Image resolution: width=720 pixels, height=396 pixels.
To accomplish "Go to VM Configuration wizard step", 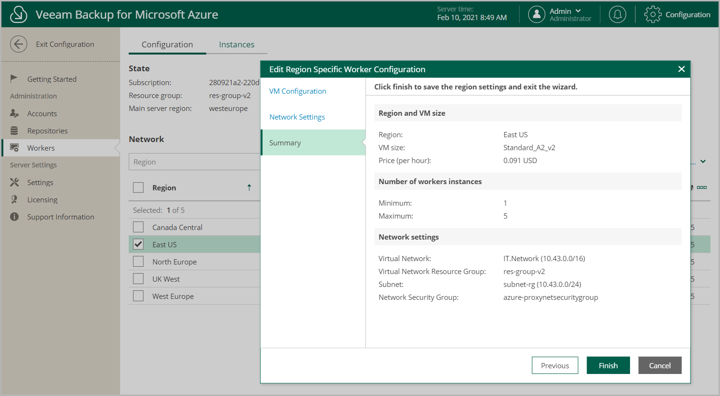I will [298, 91].
